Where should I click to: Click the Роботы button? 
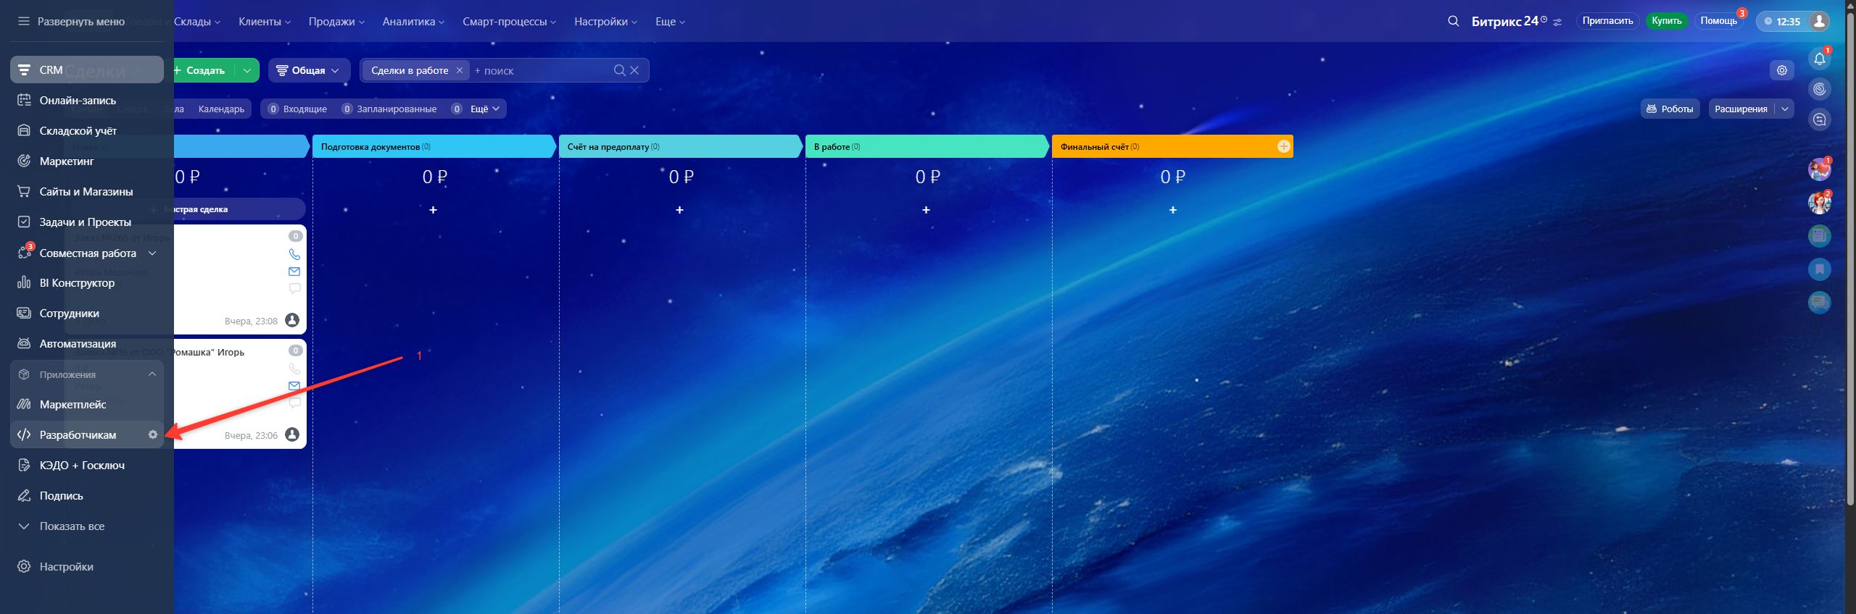(x=1670, y=109)
